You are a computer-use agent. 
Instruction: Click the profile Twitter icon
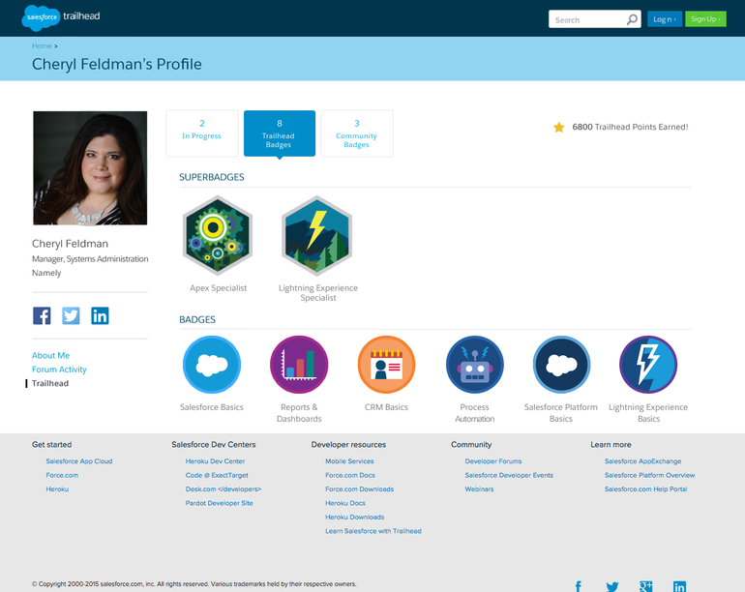point(71,315)
